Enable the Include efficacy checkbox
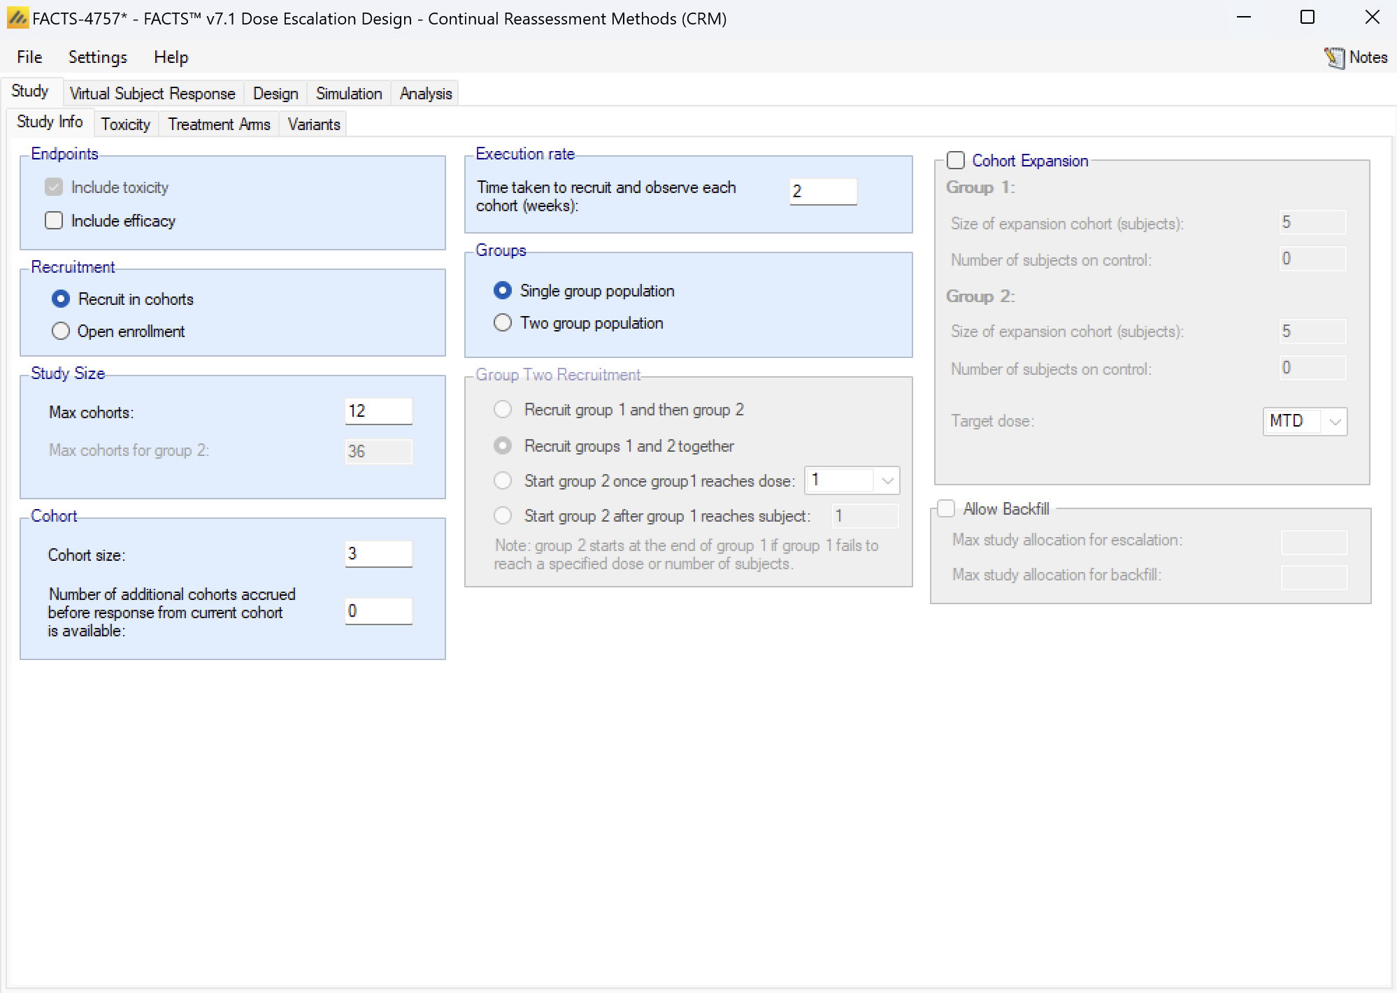This screenshot has width=1397, height=993. coord(54,221)
